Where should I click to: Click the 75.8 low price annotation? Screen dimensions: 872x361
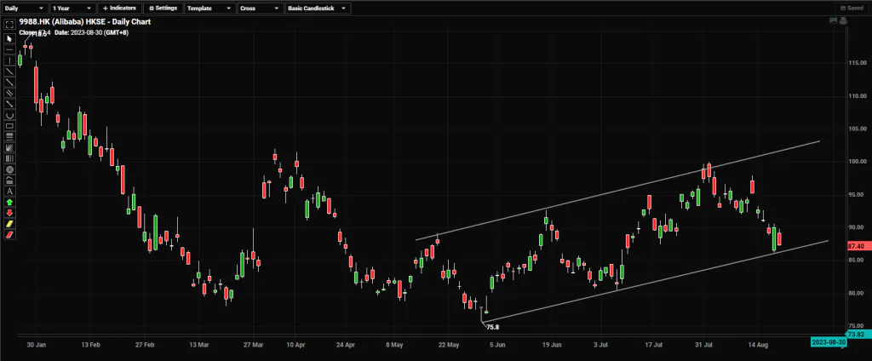click(493, 328)
